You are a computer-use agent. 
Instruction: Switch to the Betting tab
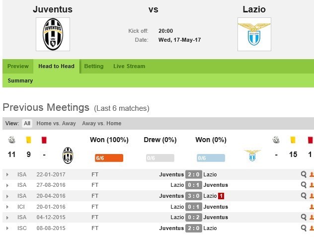tap(94, 66)
